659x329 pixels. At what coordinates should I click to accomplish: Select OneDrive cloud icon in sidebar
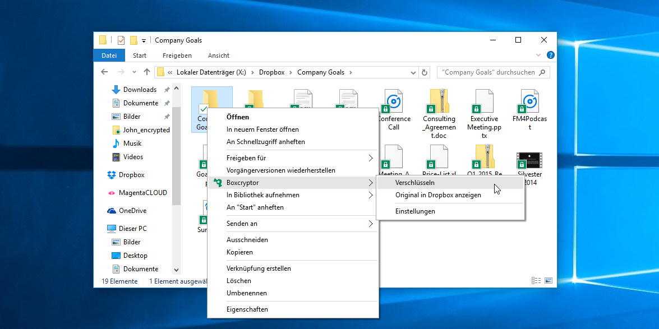point(112,211)
